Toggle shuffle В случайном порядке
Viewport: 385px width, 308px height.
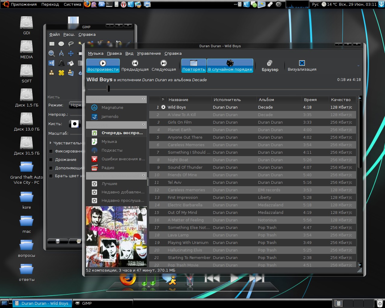click(x=230, y=66)
